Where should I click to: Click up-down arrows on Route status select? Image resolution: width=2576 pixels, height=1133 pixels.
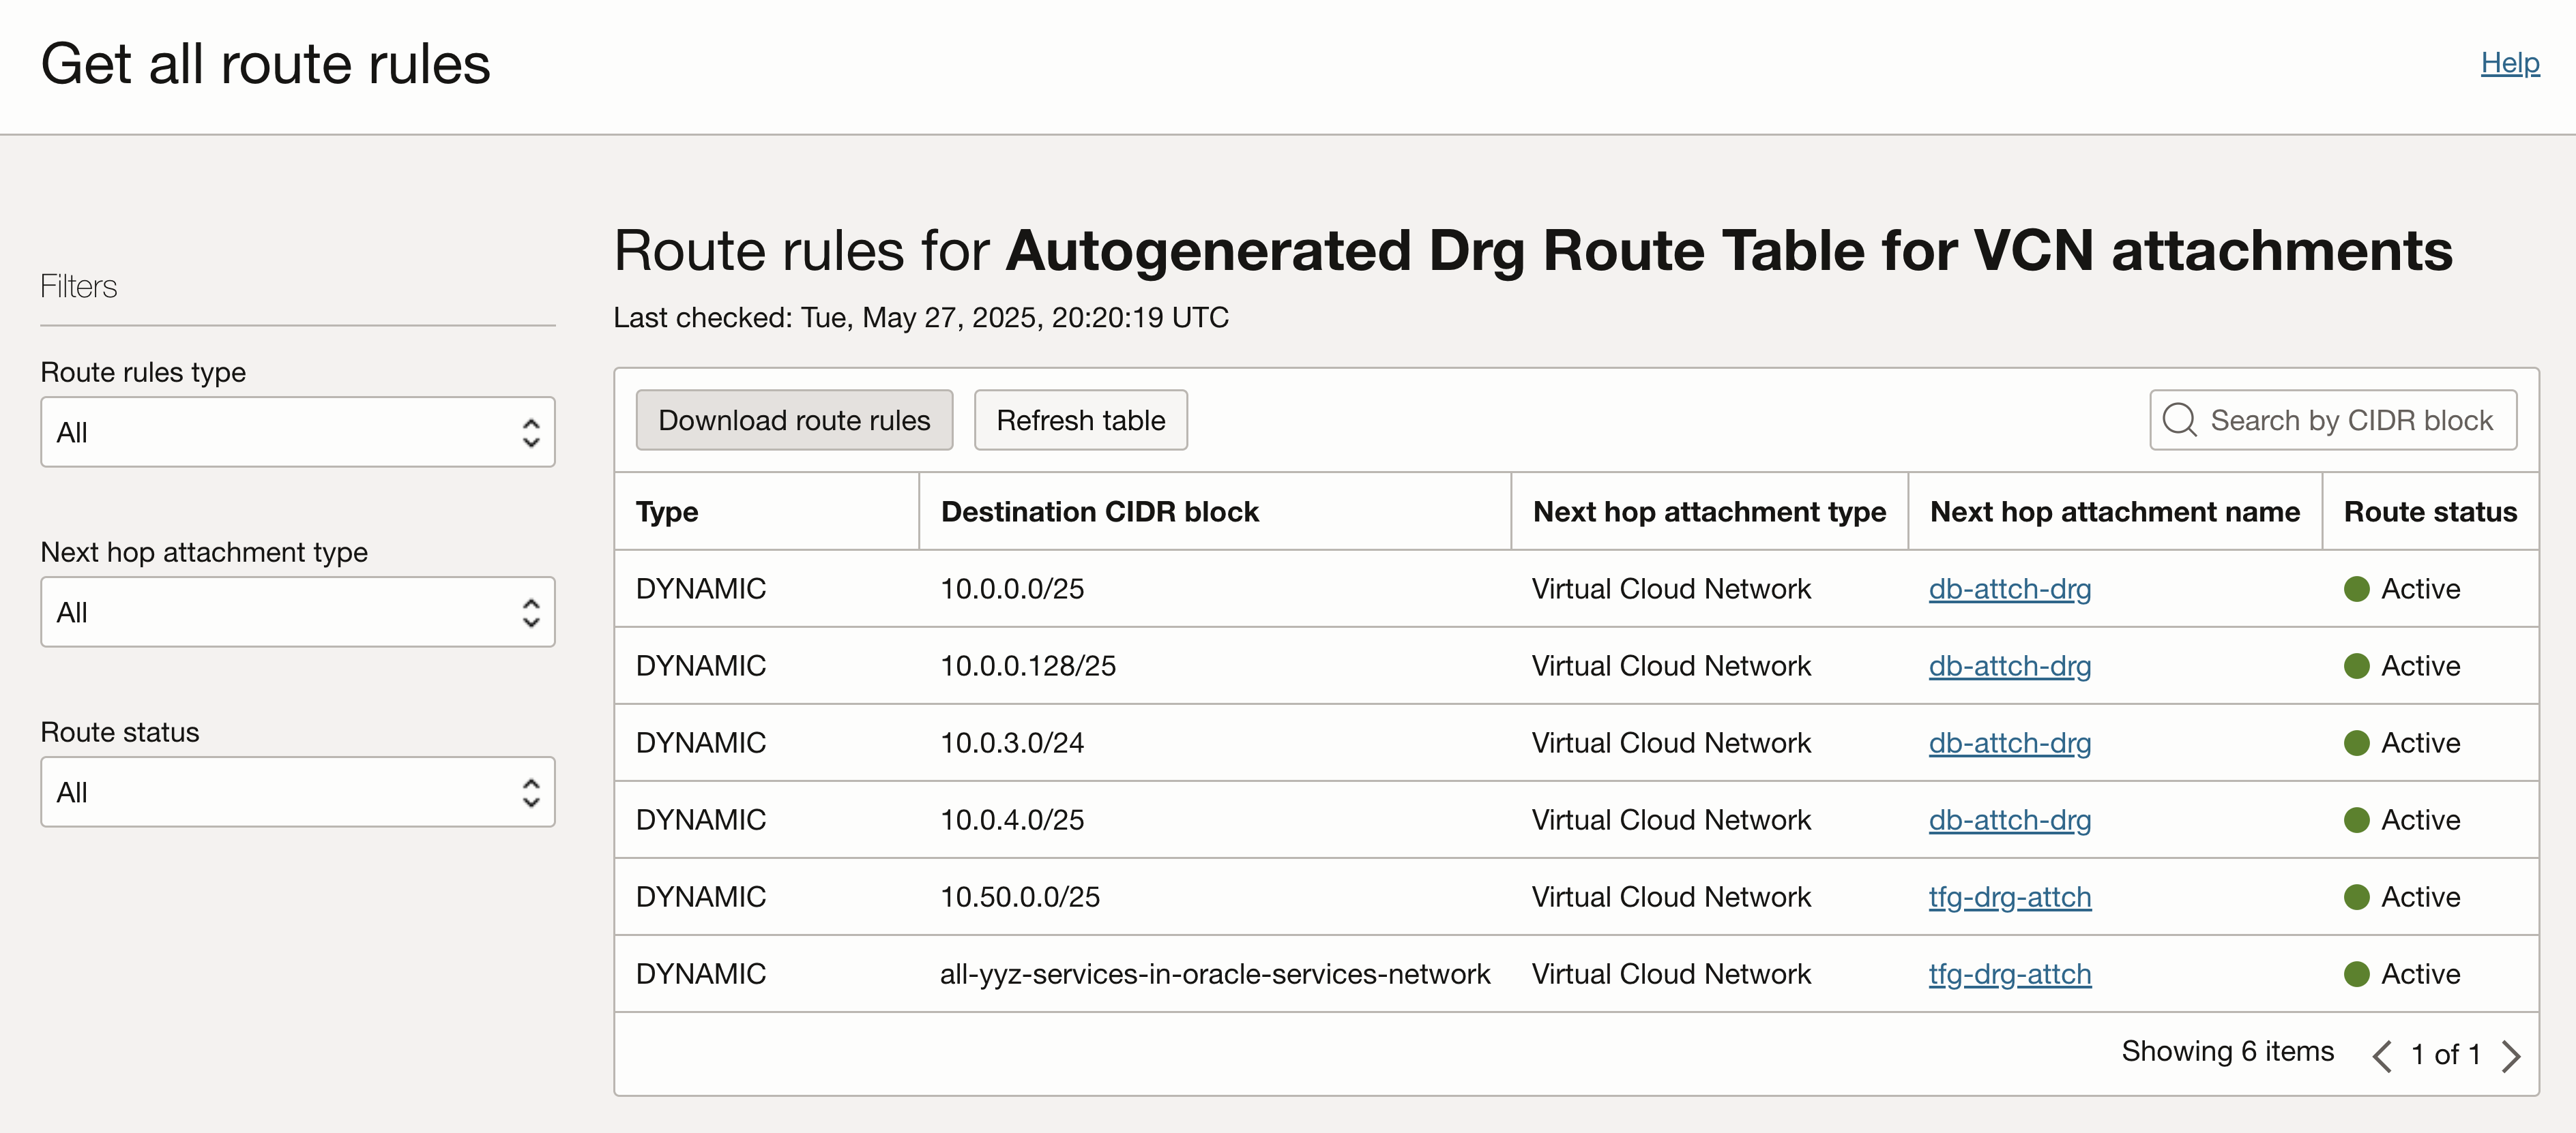(x=531, y=792)
